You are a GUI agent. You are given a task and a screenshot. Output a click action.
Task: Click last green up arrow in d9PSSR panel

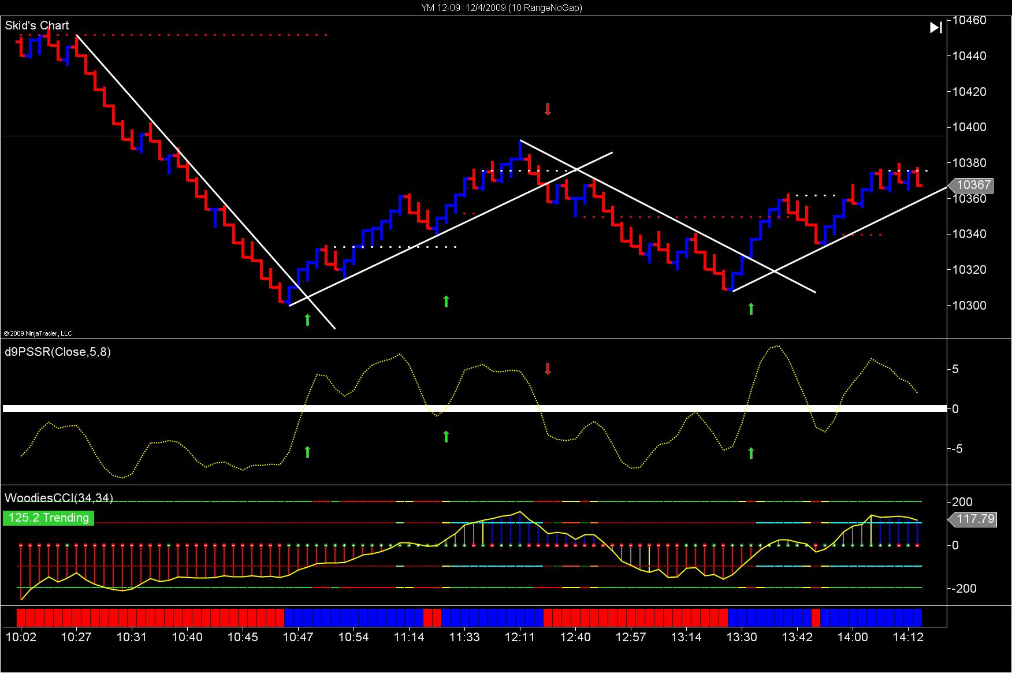[751, 453]
